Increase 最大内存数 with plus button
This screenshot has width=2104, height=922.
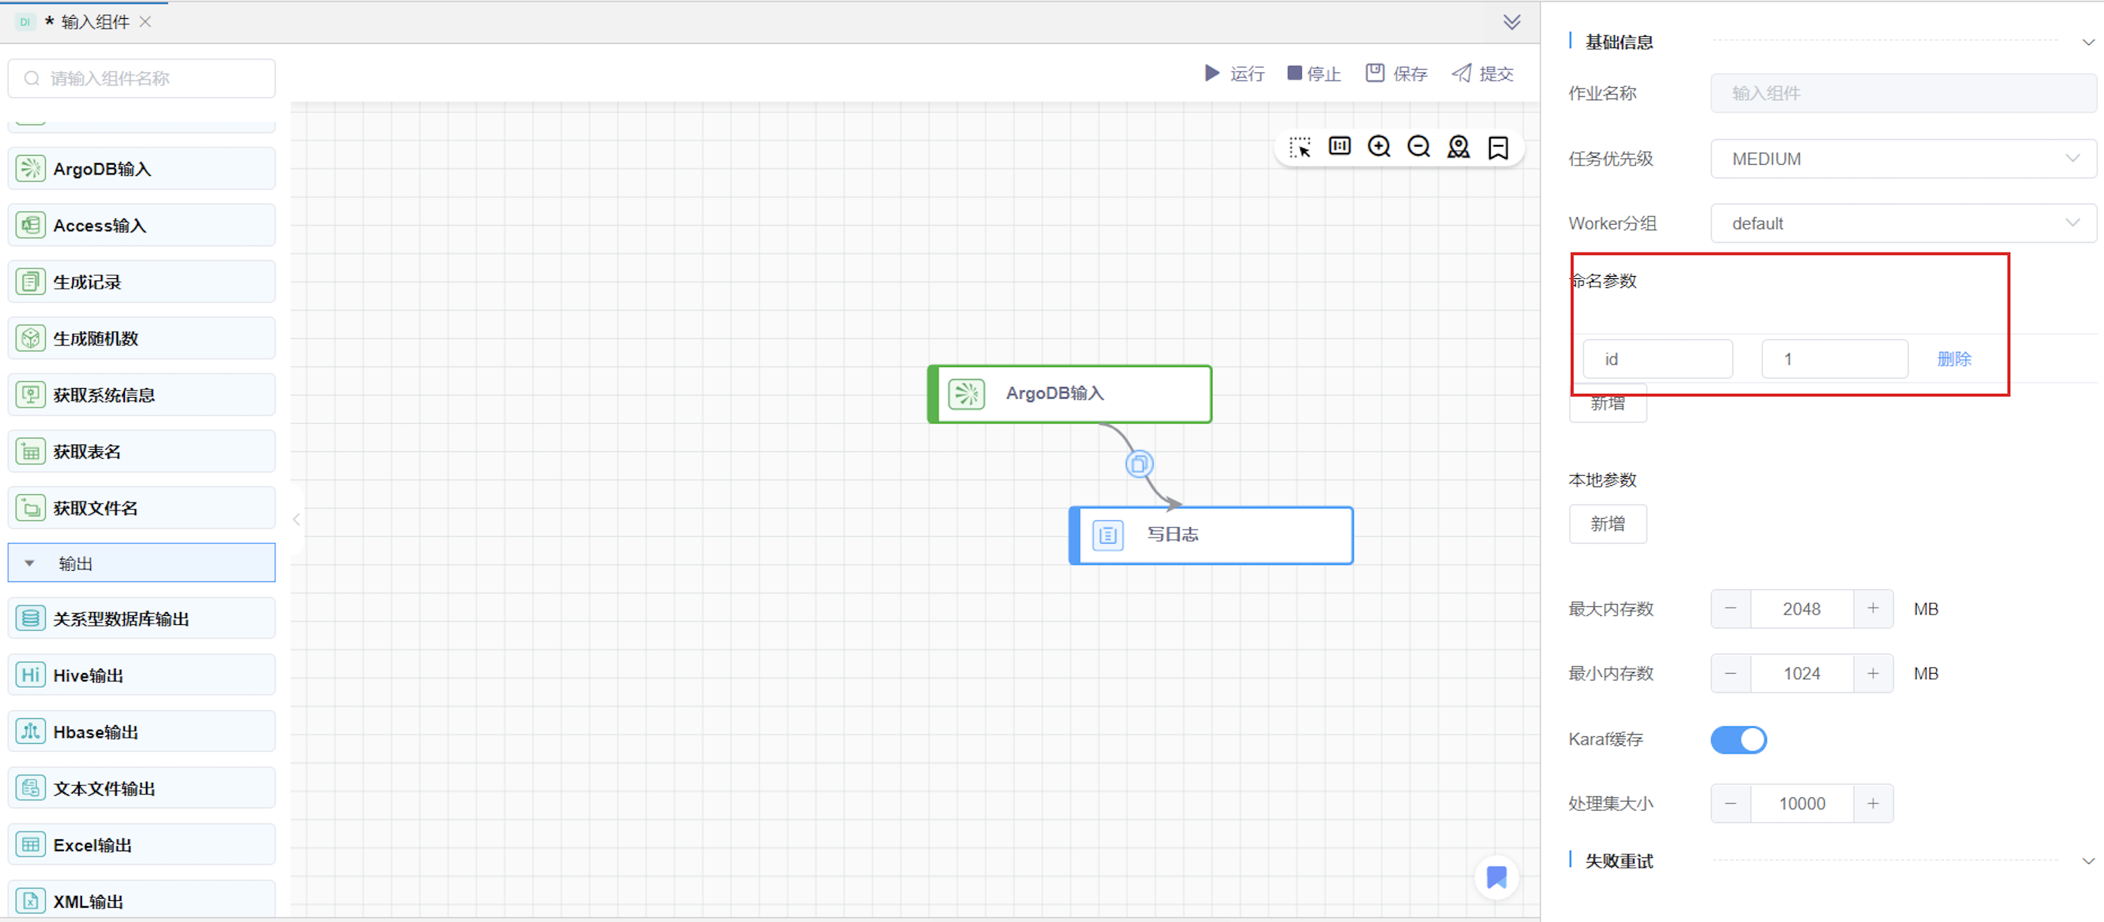coord(1872,608)
